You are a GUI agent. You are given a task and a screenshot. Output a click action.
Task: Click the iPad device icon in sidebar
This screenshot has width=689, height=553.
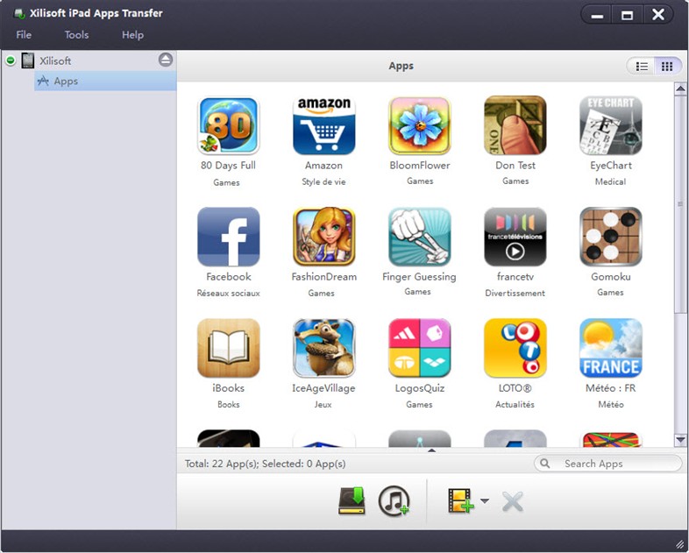coord(28,60)
